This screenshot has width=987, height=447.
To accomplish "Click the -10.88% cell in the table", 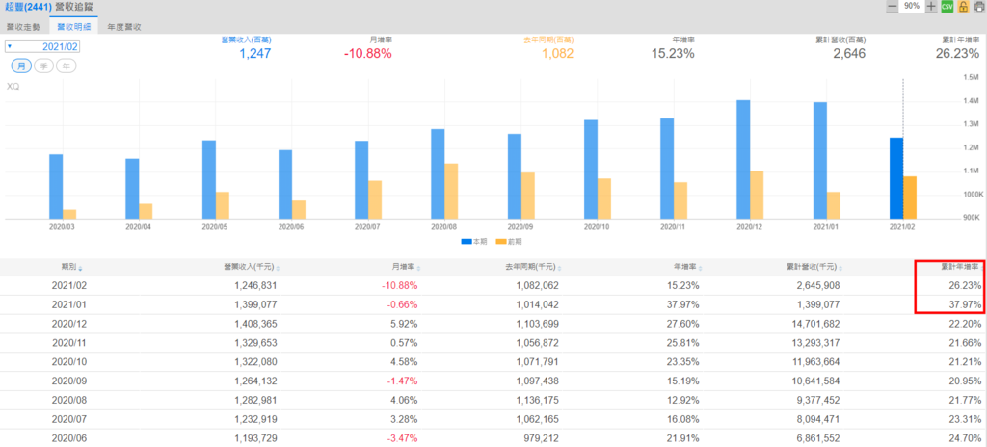I will pos(400,285).
